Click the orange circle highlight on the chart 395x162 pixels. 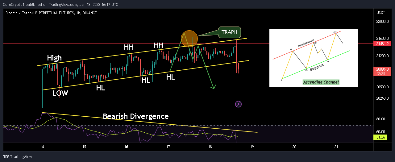tap(189, 38)
